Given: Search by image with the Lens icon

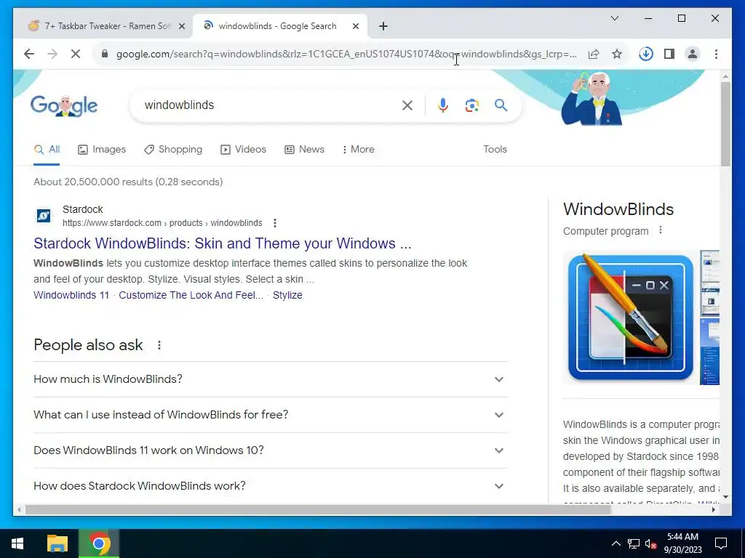Looking at the screenshot, I should [x=471, y=105].
